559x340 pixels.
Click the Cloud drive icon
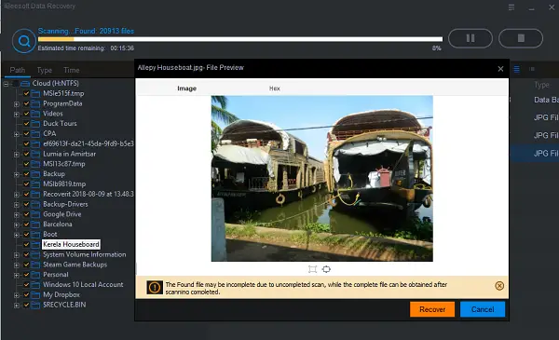pyautogui.click(x=25, y=84)
